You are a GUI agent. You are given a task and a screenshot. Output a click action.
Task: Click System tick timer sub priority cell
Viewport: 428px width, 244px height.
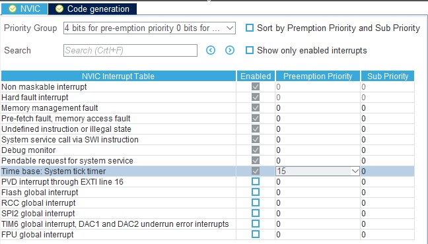(x=388, y=171)
